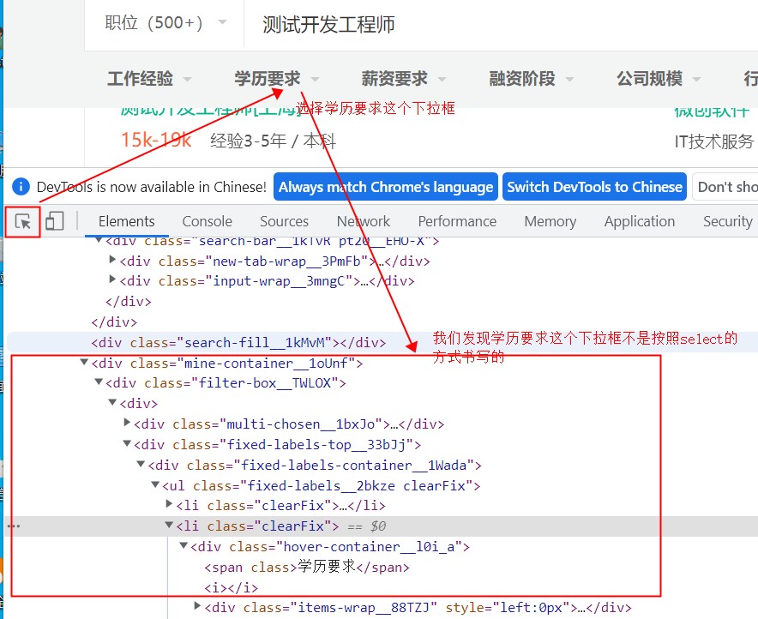Toggle the device toolbar icon

pos(55,221)
